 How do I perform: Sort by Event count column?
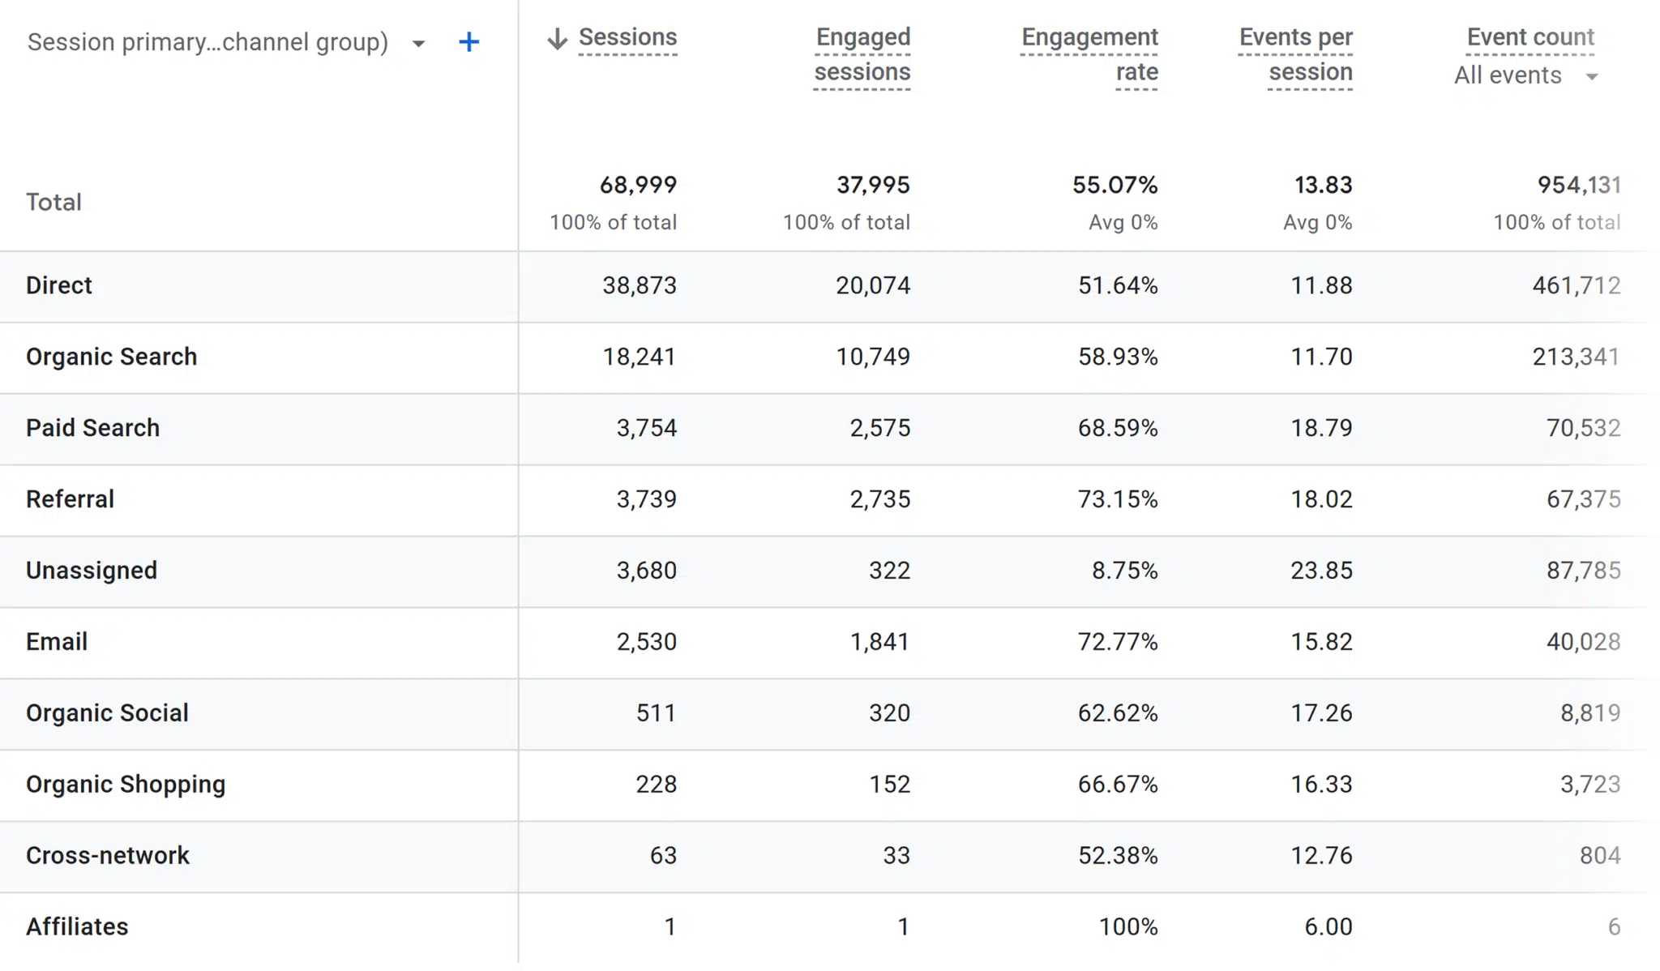tap(1529, 37)
